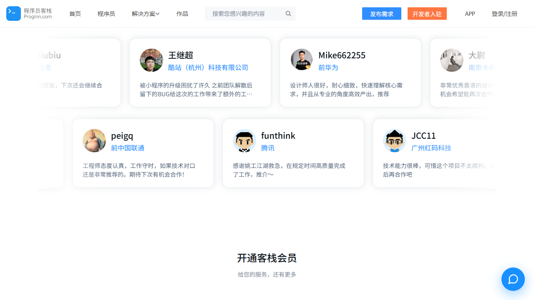The image size is (534, 300).
Task: Click the 腾讯 company label
Action: click(268, 148)
